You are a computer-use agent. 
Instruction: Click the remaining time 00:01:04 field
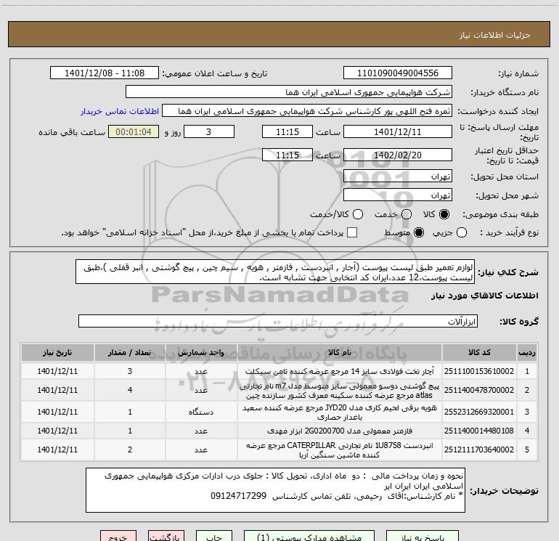tap(133, 132)
